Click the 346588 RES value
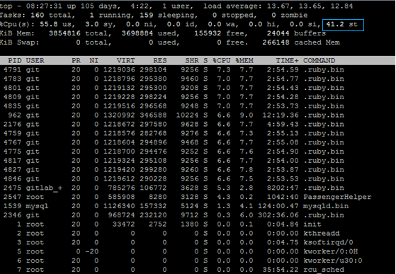Screen dimensions: 396x274 (x=153, y=115)
